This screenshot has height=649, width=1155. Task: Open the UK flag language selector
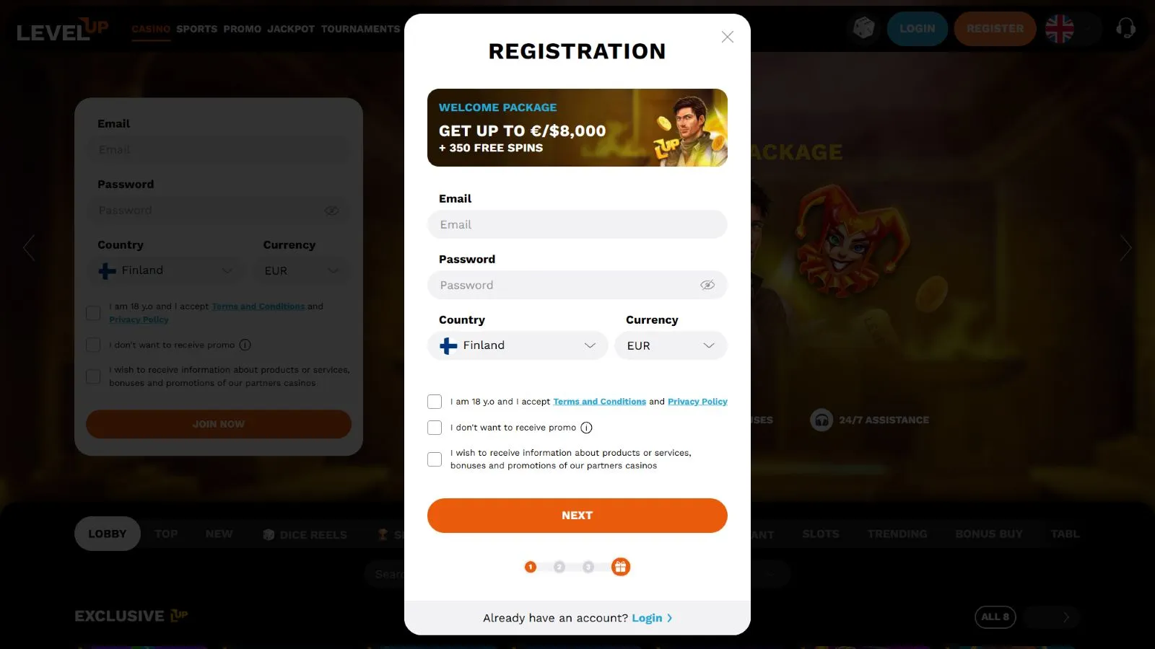1059,29
